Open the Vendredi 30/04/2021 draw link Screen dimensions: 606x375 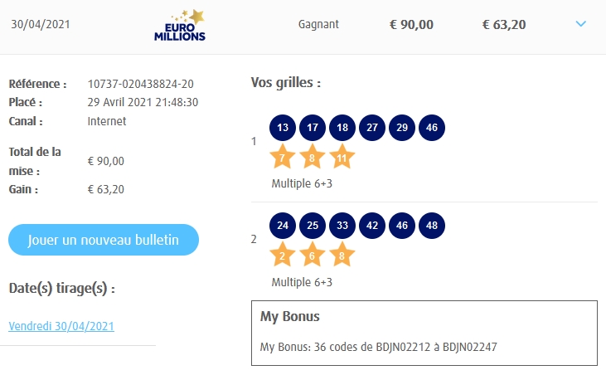click(61, 326)
